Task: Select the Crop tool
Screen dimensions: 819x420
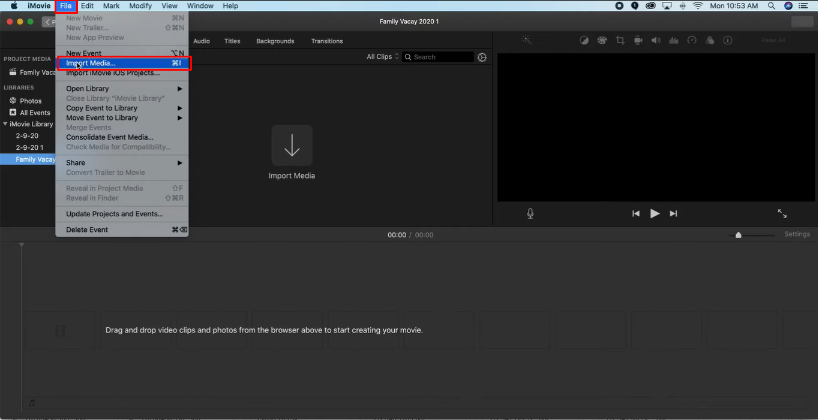Action: pos(620,40)
